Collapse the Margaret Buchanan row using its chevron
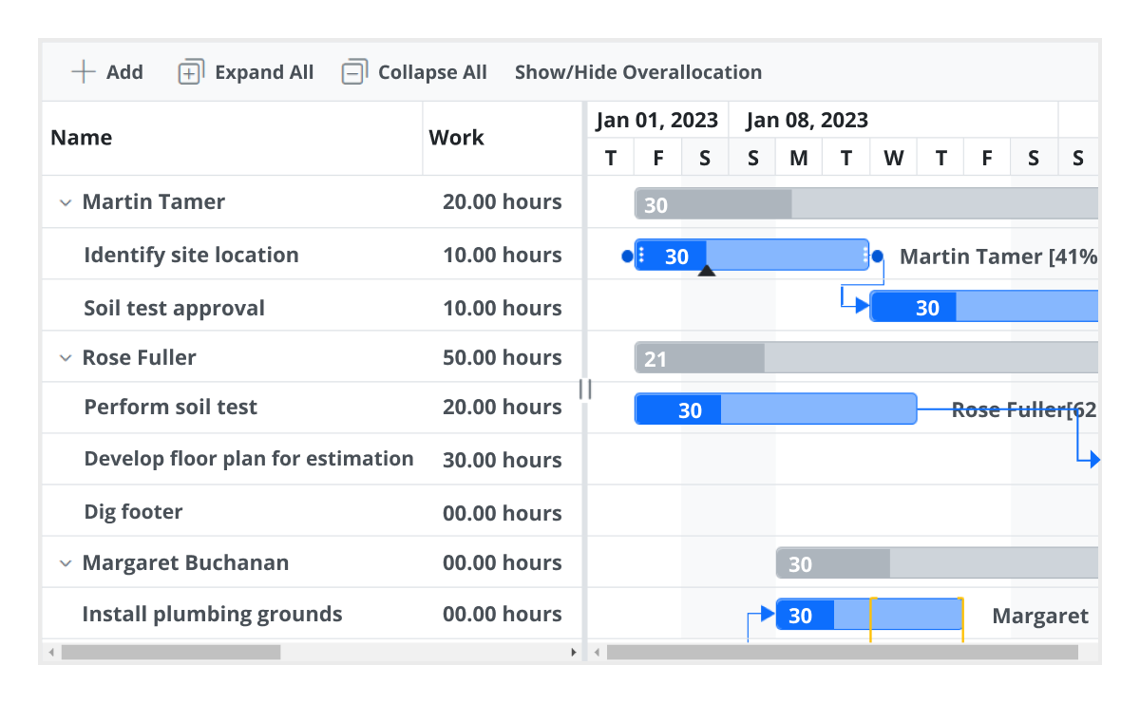Image resolution: width=1140 pixels, height=703 pixels. [65, 562]
